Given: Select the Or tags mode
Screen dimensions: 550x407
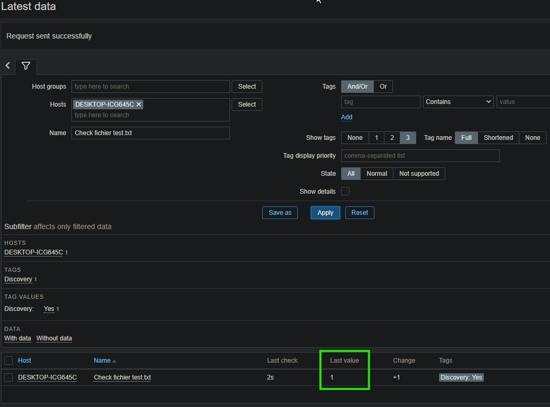Looking at the screenshot, I should 383,87.
